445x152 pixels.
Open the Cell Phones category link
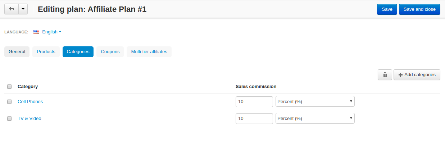[30, 102]
